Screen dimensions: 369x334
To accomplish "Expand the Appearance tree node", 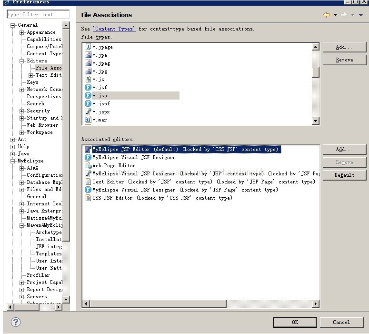I will (x=21, y=32).
